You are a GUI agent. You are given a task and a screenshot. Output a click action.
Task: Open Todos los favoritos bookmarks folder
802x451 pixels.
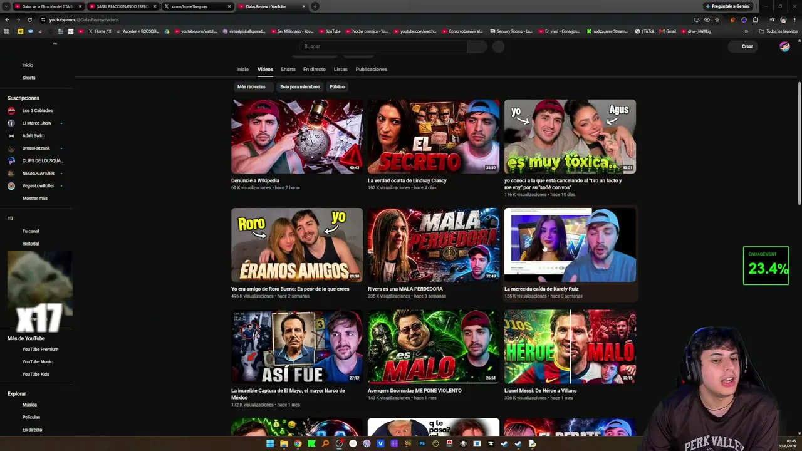778,31
